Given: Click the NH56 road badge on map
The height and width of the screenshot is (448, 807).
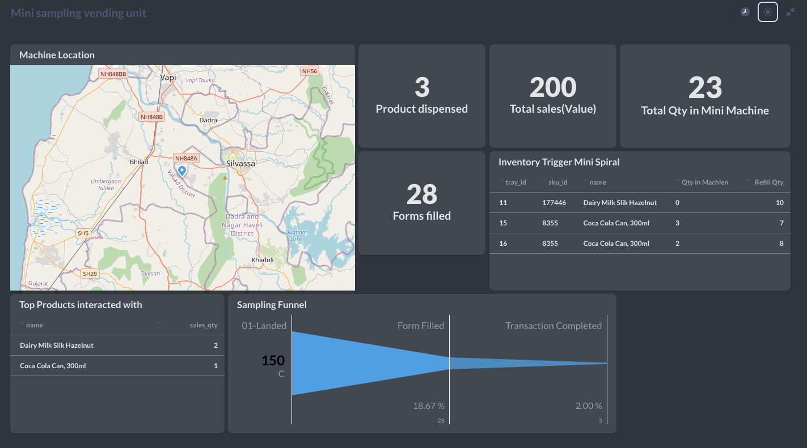Looking at the screenshot, I should pyautogui.click(x=310, y=71).
